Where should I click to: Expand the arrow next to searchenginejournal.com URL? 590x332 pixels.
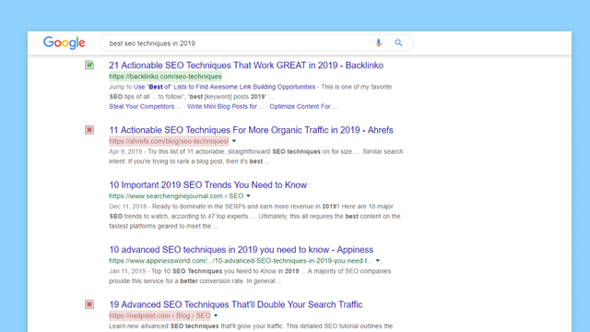coord(248,196)
